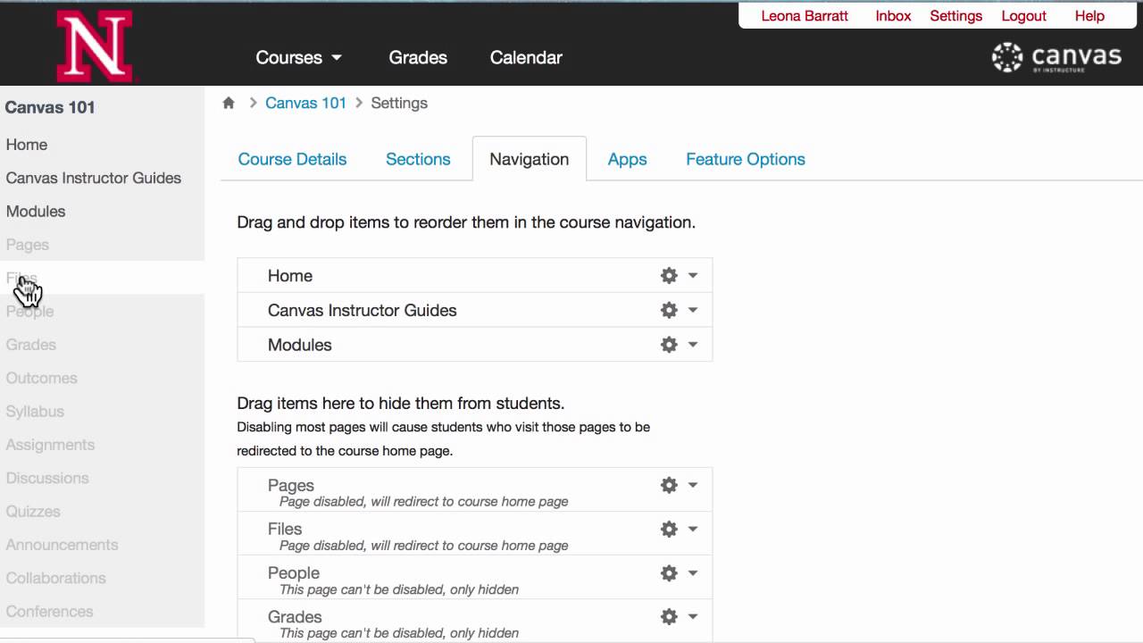Click the gear icon on Pages row
Viewport: 1143px width, 643px height.
669,485
